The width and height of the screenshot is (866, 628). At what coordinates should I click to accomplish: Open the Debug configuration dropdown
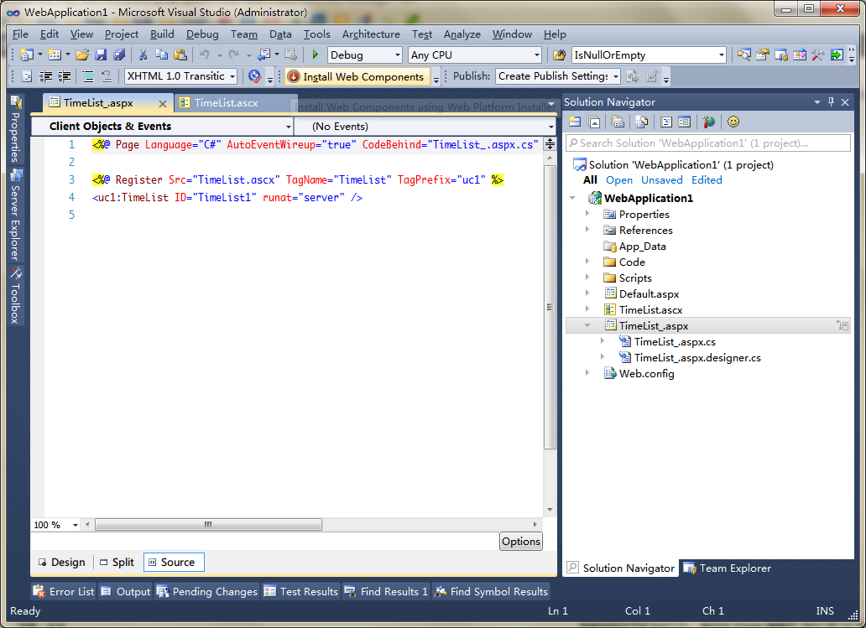[x=365, y=54]
